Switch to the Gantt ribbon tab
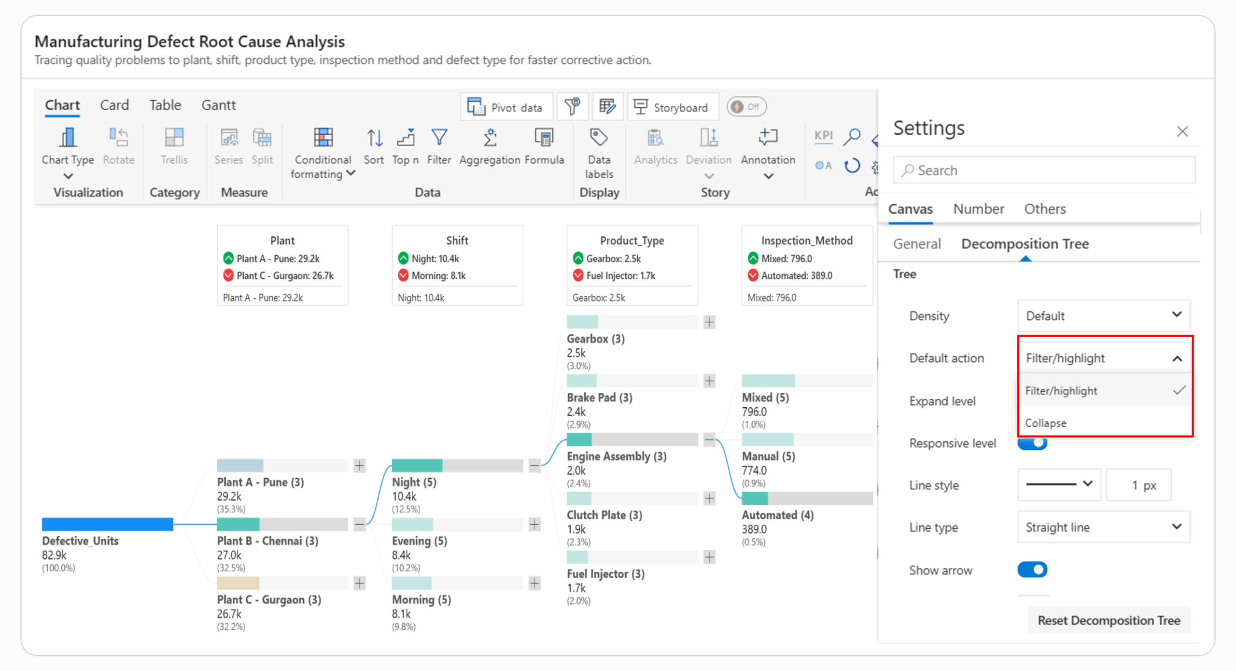 (218, 105)
